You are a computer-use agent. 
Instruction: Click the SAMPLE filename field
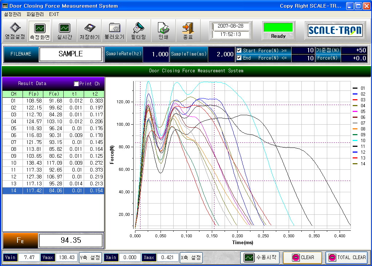[71, 54]
